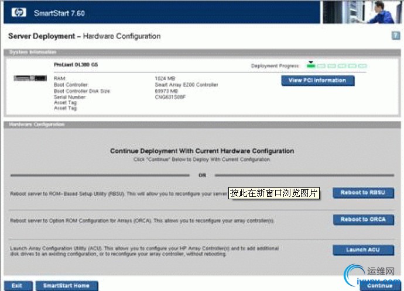
Task: Click the Deployment Progress indicator bar
Action: tap(337, 65)
